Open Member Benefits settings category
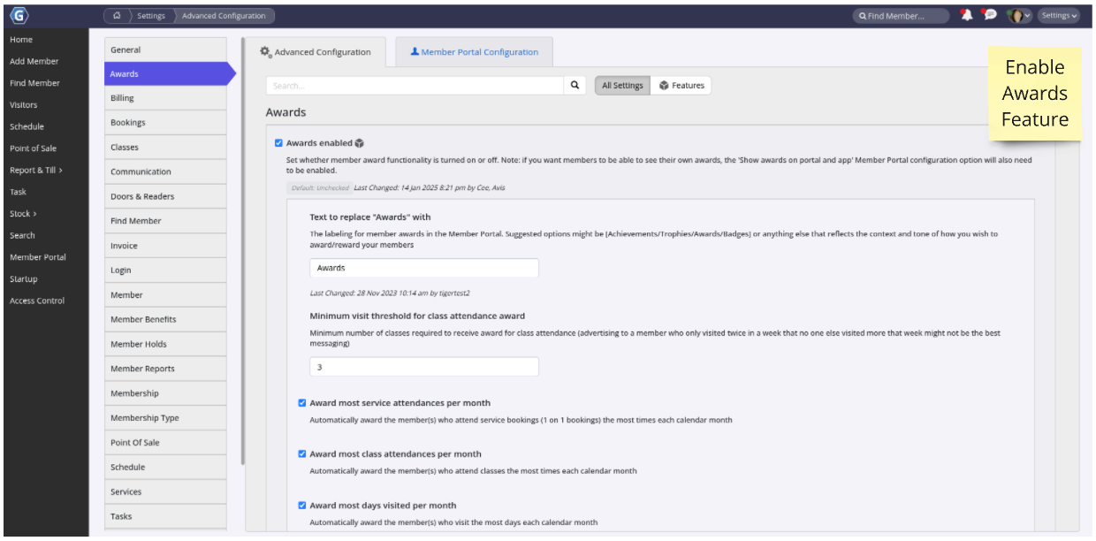1096x541 pixels. [165, 319]
